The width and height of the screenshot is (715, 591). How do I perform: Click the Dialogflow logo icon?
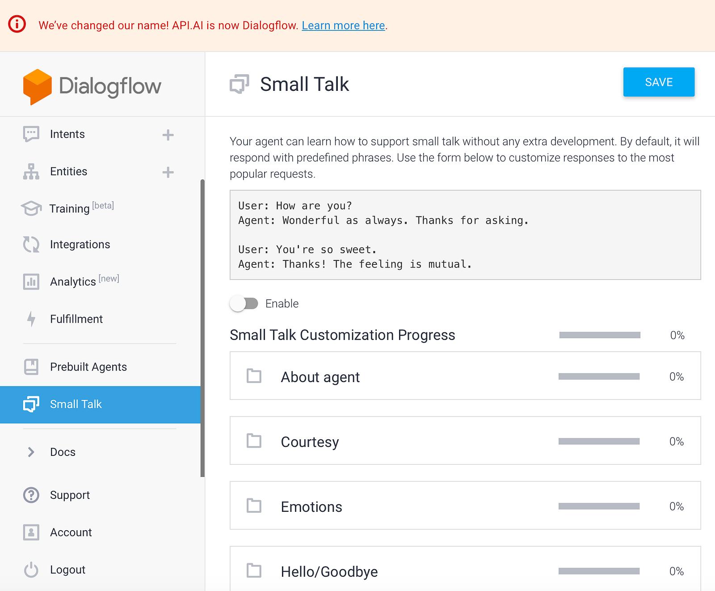coord(38,87)
